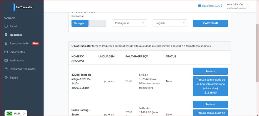Screen dimensions: 259x116
Task: Click the 9128 word count value
Action: [129, 81]
